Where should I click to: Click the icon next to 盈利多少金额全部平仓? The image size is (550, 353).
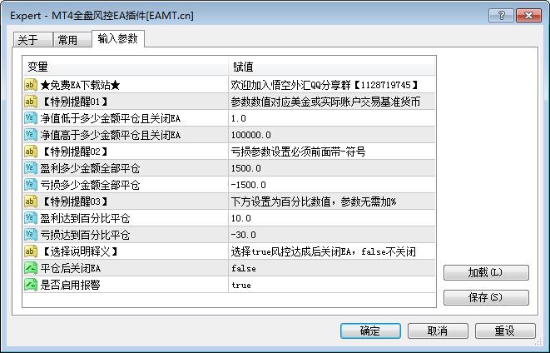coord(31,168)
